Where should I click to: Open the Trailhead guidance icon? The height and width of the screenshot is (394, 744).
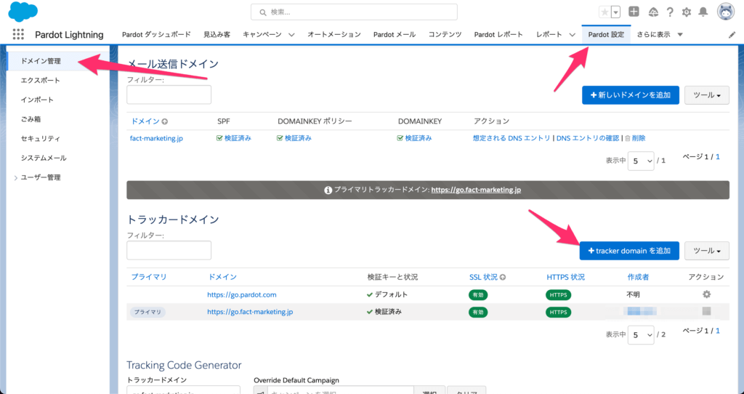tap(653, 12)
